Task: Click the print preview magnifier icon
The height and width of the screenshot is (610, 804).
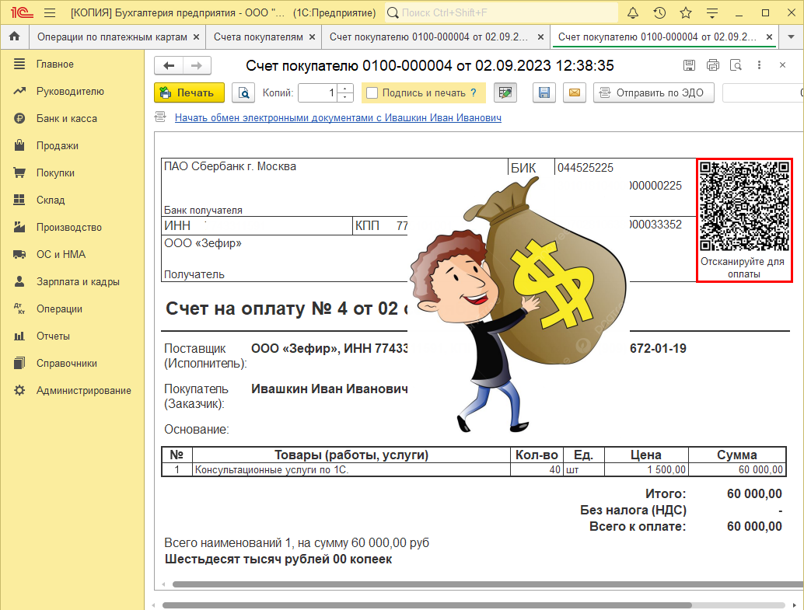Action: [x=243, y=92]
